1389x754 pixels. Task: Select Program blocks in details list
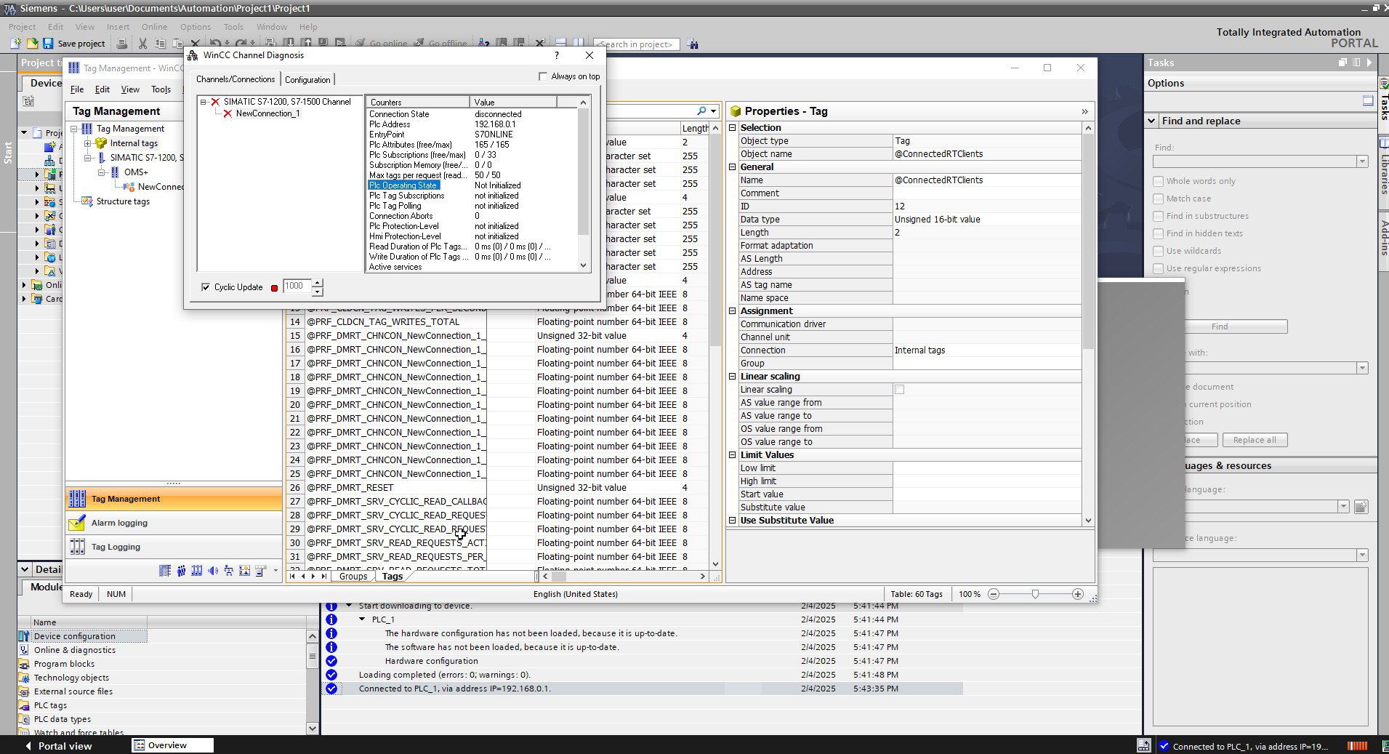(x=64, y=664)
